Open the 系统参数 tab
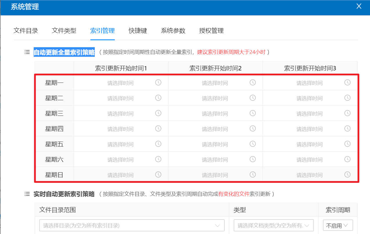The image size is (370, 234). tap(173, 31)
